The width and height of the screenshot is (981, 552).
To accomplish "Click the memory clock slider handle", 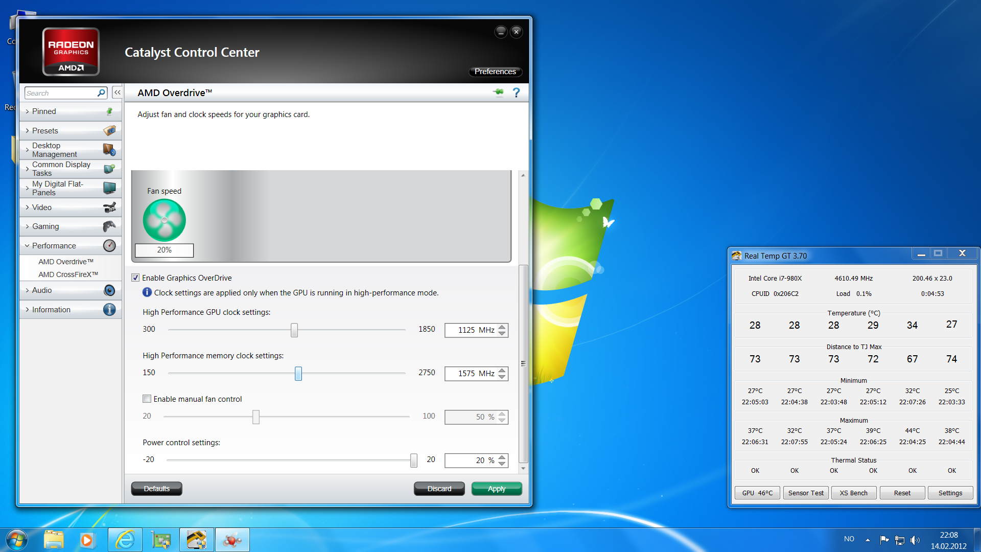I will (298, 374).
